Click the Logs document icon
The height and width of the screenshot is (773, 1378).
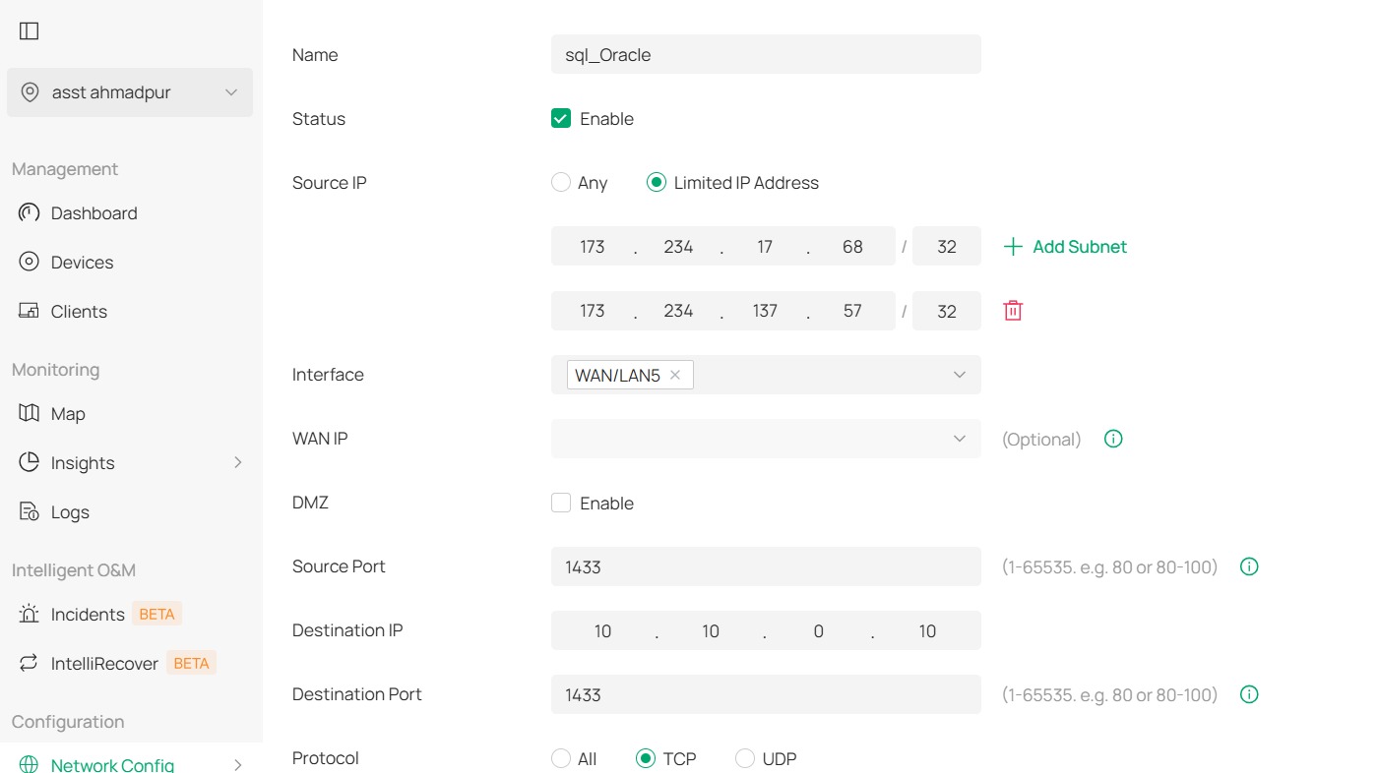click(x=30, y=512)
